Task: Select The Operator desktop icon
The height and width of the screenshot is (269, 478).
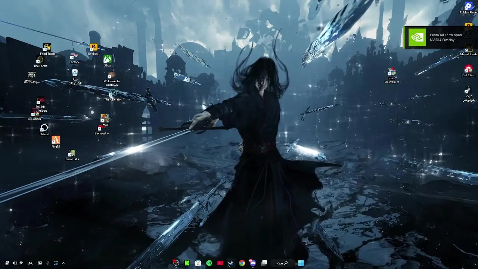Action: (113, 96)
